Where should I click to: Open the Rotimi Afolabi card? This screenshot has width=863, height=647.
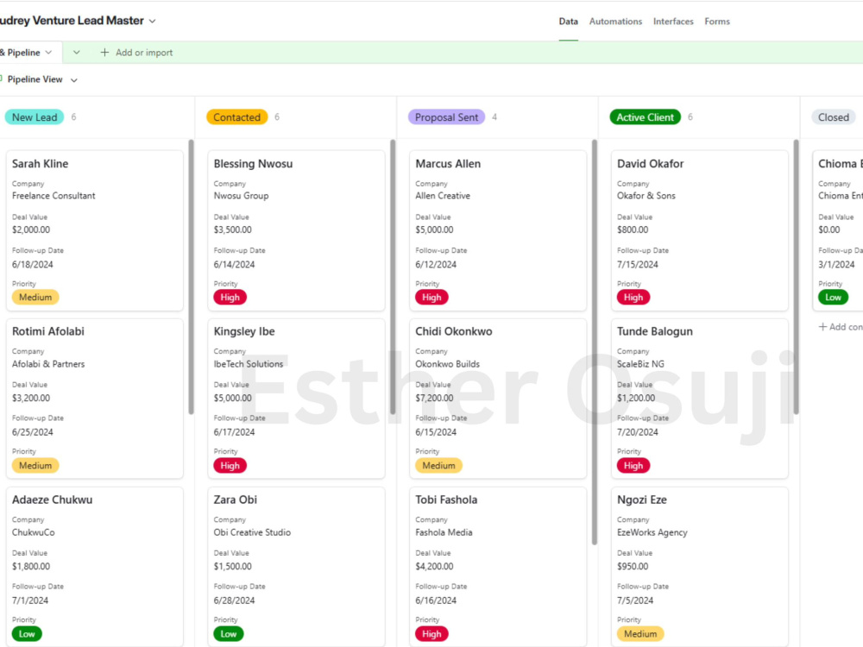coord(95,399)
